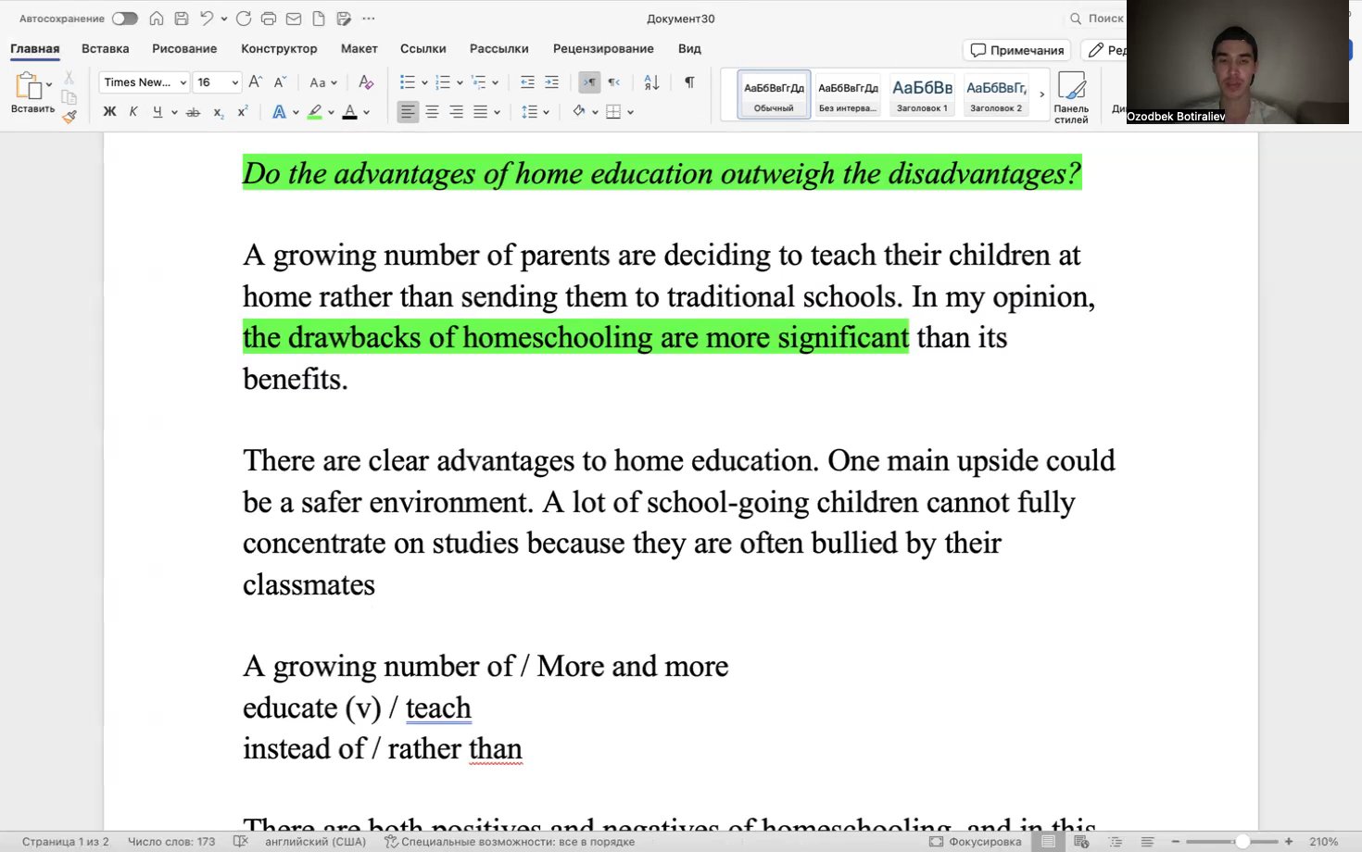This screenshot has height=852, width=1362.
Task: Apply subscript formatting
Action: tap(219, 112)
